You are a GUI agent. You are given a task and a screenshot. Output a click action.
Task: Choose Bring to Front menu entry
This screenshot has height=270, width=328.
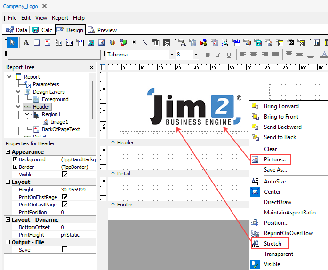[x=281, y=117]
